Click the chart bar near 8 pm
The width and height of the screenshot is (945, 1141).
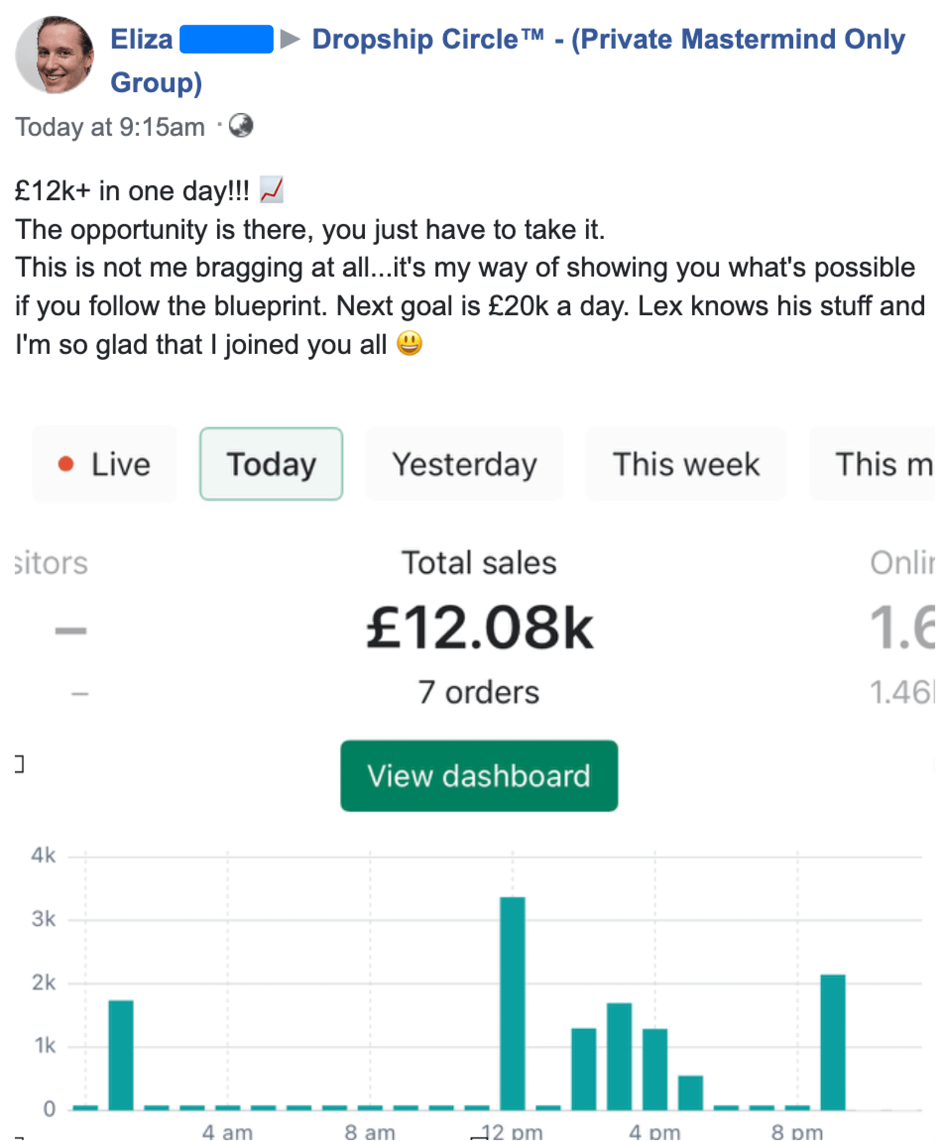coord(832,1043)
